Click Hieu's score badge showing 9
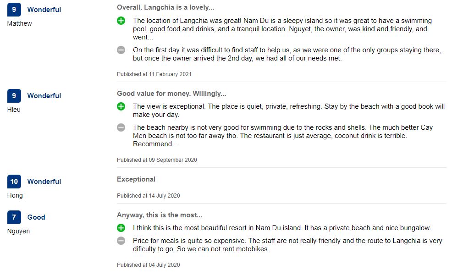This screenshot has height=276, width=452. coord(14,96)
